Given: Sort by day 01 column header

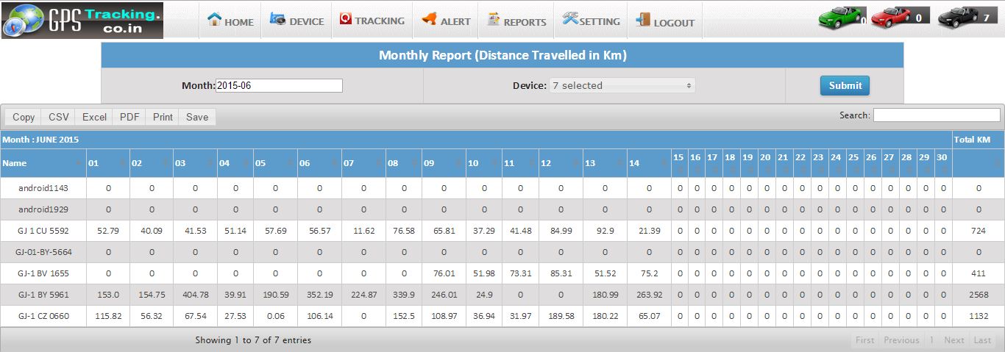Looking at the screenshot, I should click(108, 163).
